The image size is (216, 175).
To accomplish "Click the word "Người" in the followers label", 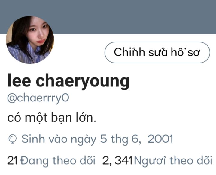I will [150, 161].
